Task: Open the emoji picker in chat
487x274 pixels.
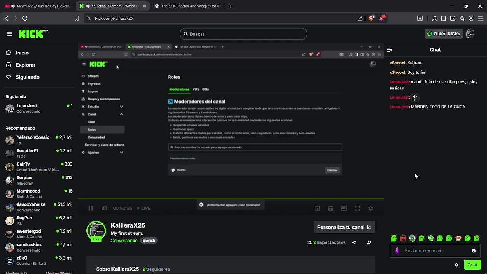Action: tap(474, 250)
